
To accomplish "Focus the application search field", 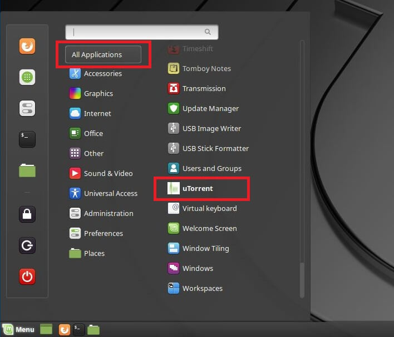I will tap(142, 32).
